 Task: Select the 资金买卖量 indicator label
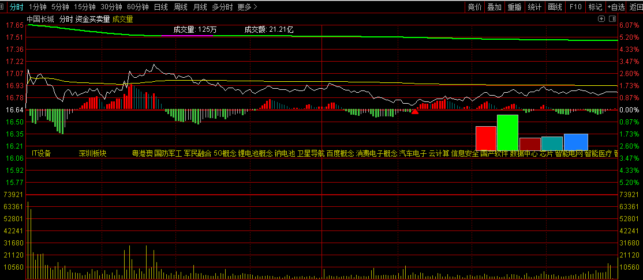tap(92, 19)
